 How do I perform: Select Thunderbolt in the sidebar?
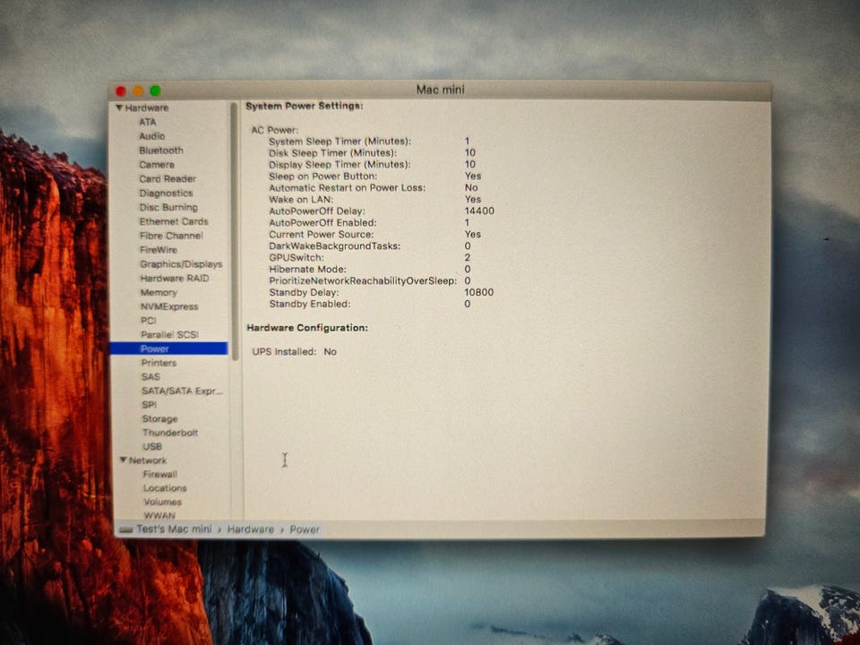(170, 433)
